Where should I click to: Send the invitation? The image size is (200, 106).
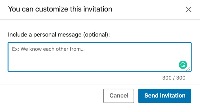(165, 96)
